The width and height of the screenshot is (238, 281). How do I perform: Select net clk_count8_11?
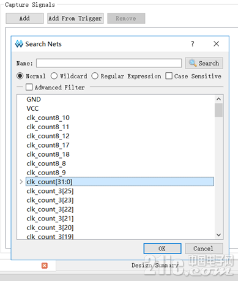coord(48,127)
